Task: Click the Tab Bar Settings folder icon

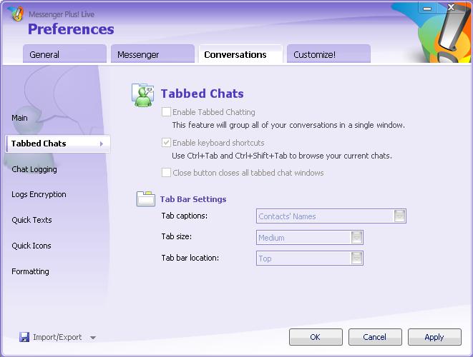Action: coord(146,199)
